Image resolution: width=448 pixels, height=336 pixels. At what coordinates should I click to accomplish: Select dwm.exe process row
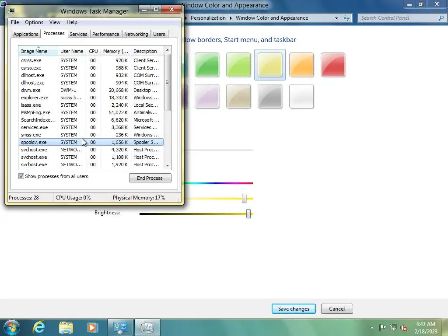91,90
